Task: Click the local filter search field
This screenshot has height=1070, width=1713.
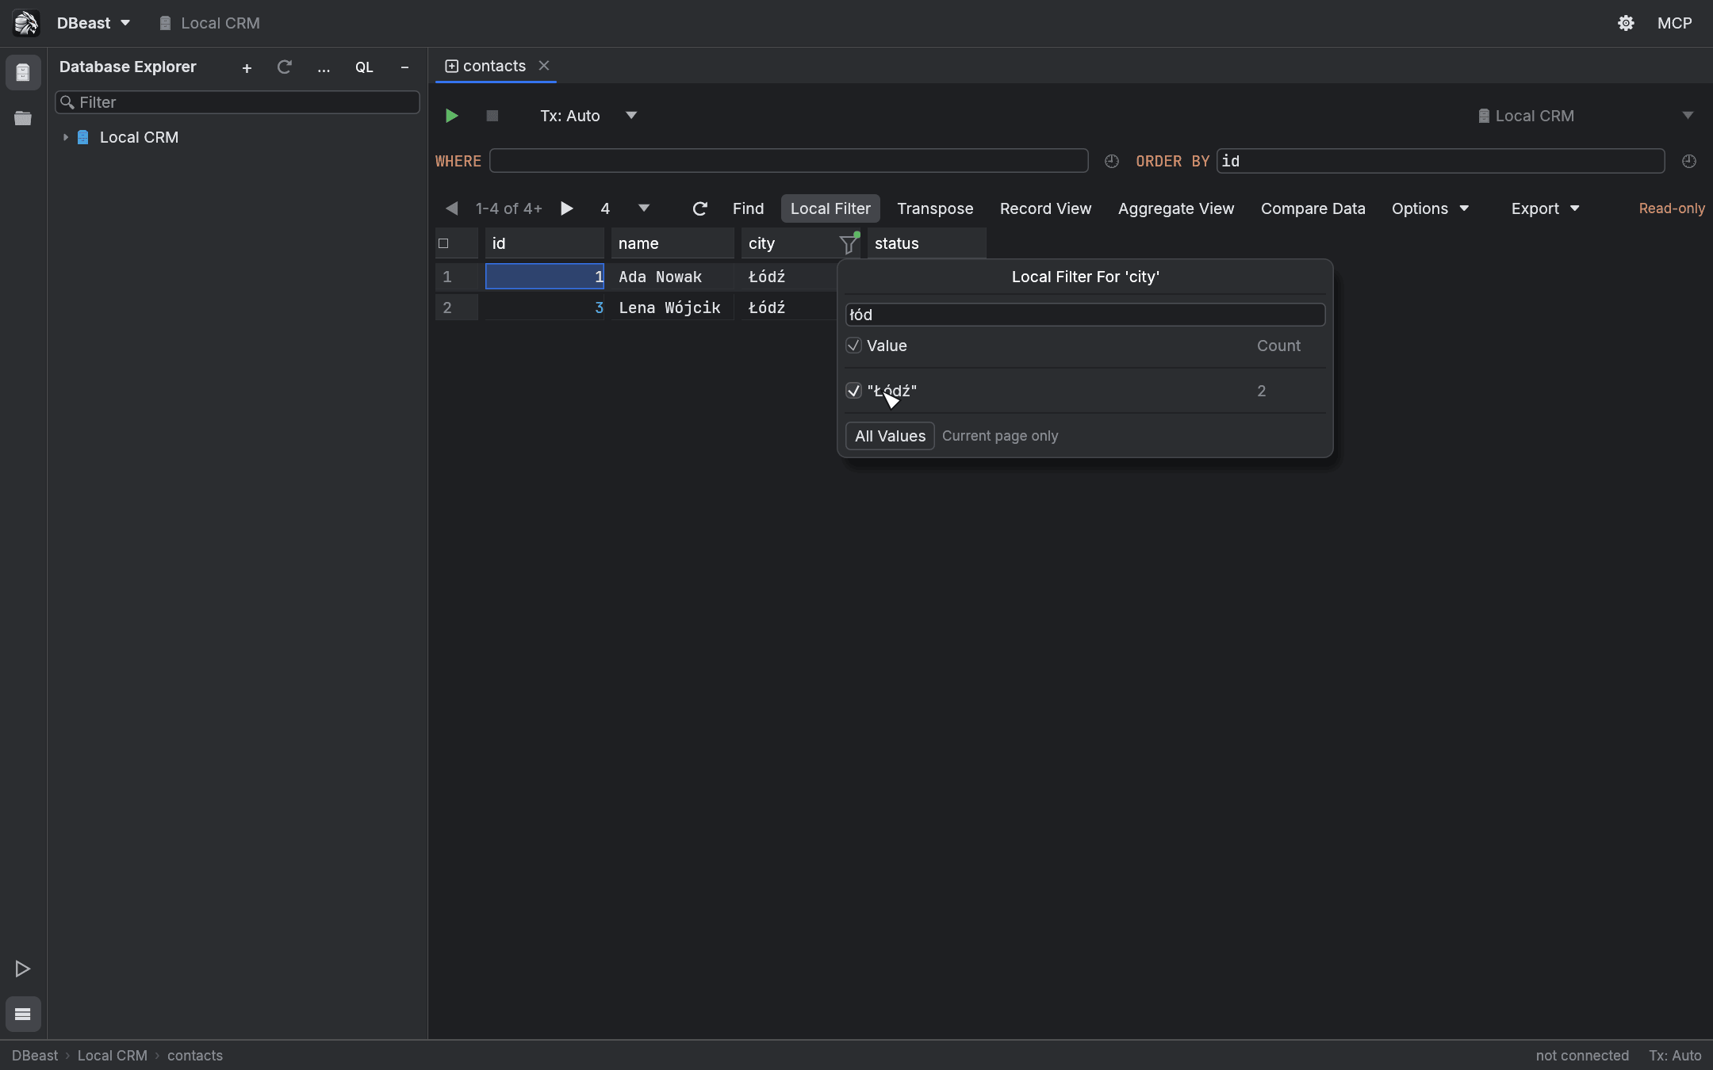Action: pos(1085,315)
